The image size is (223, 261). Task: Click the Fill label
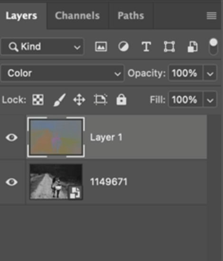[158, 100]
